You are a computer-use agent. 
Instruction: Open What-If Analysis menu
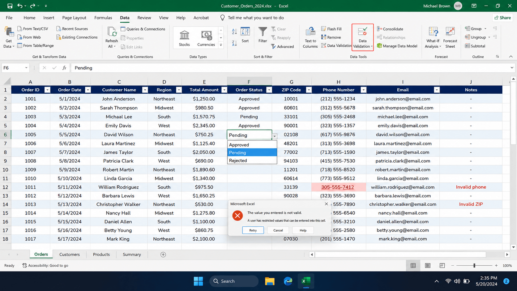(x=433, y=37)
